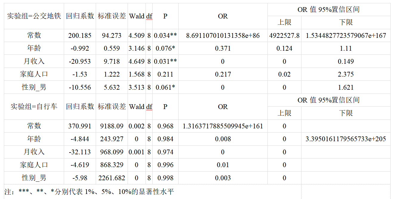Select coefficient value 370.991

pyautogui.click(x=80, y=126)
